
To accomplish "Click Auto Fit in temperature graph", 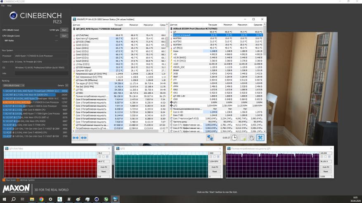I will pos(104,167).
